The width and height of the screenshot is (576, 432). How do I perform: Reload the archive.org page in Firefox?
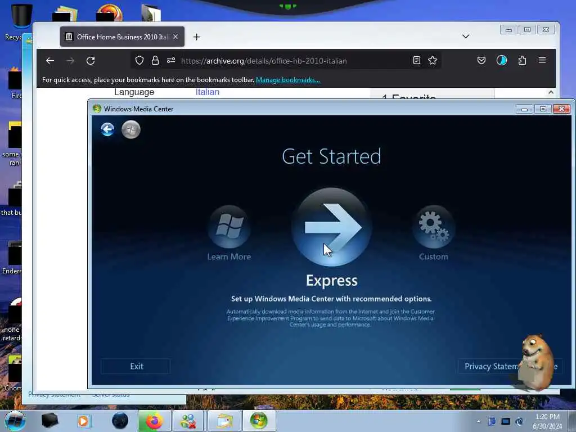click(x=91, y=61)
